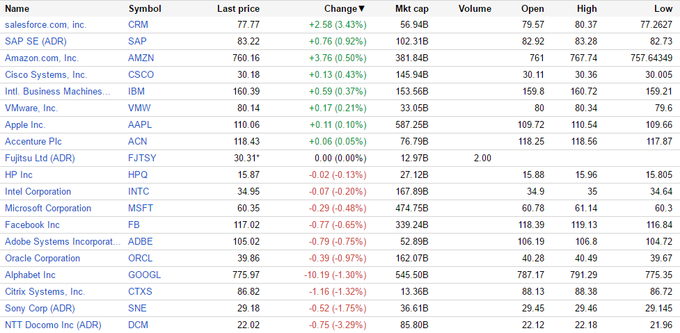680x333 pixels.
Task: Click the sort arrow beside Change header
Action: pyautogui.click(x=362, y=9)
